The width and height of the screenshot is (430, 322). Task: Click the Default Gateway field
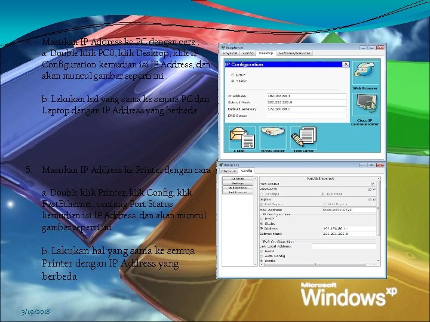(x=306, y=109)
